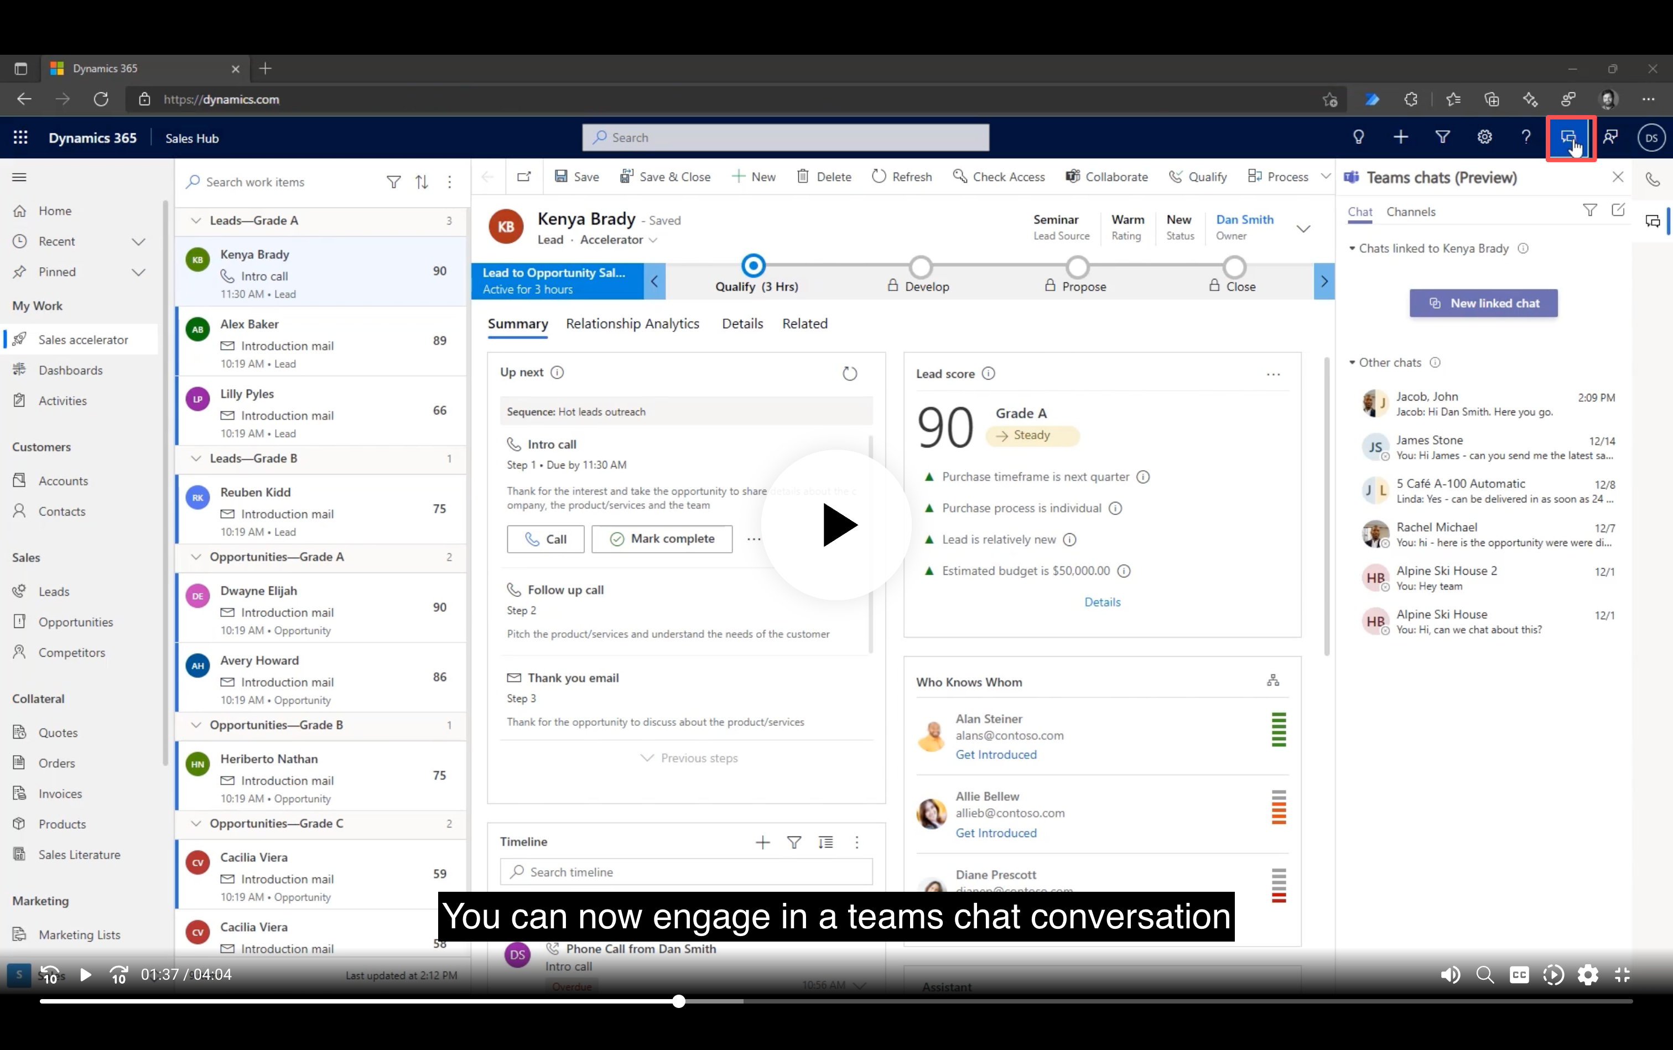
Task: Click the New linked chat button
Action: (x=1483, y=304)
